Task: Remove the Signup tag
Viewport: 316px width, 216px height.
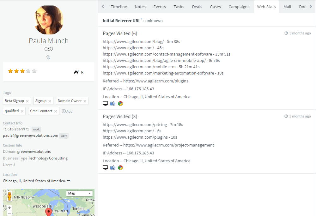Action: 50,101
